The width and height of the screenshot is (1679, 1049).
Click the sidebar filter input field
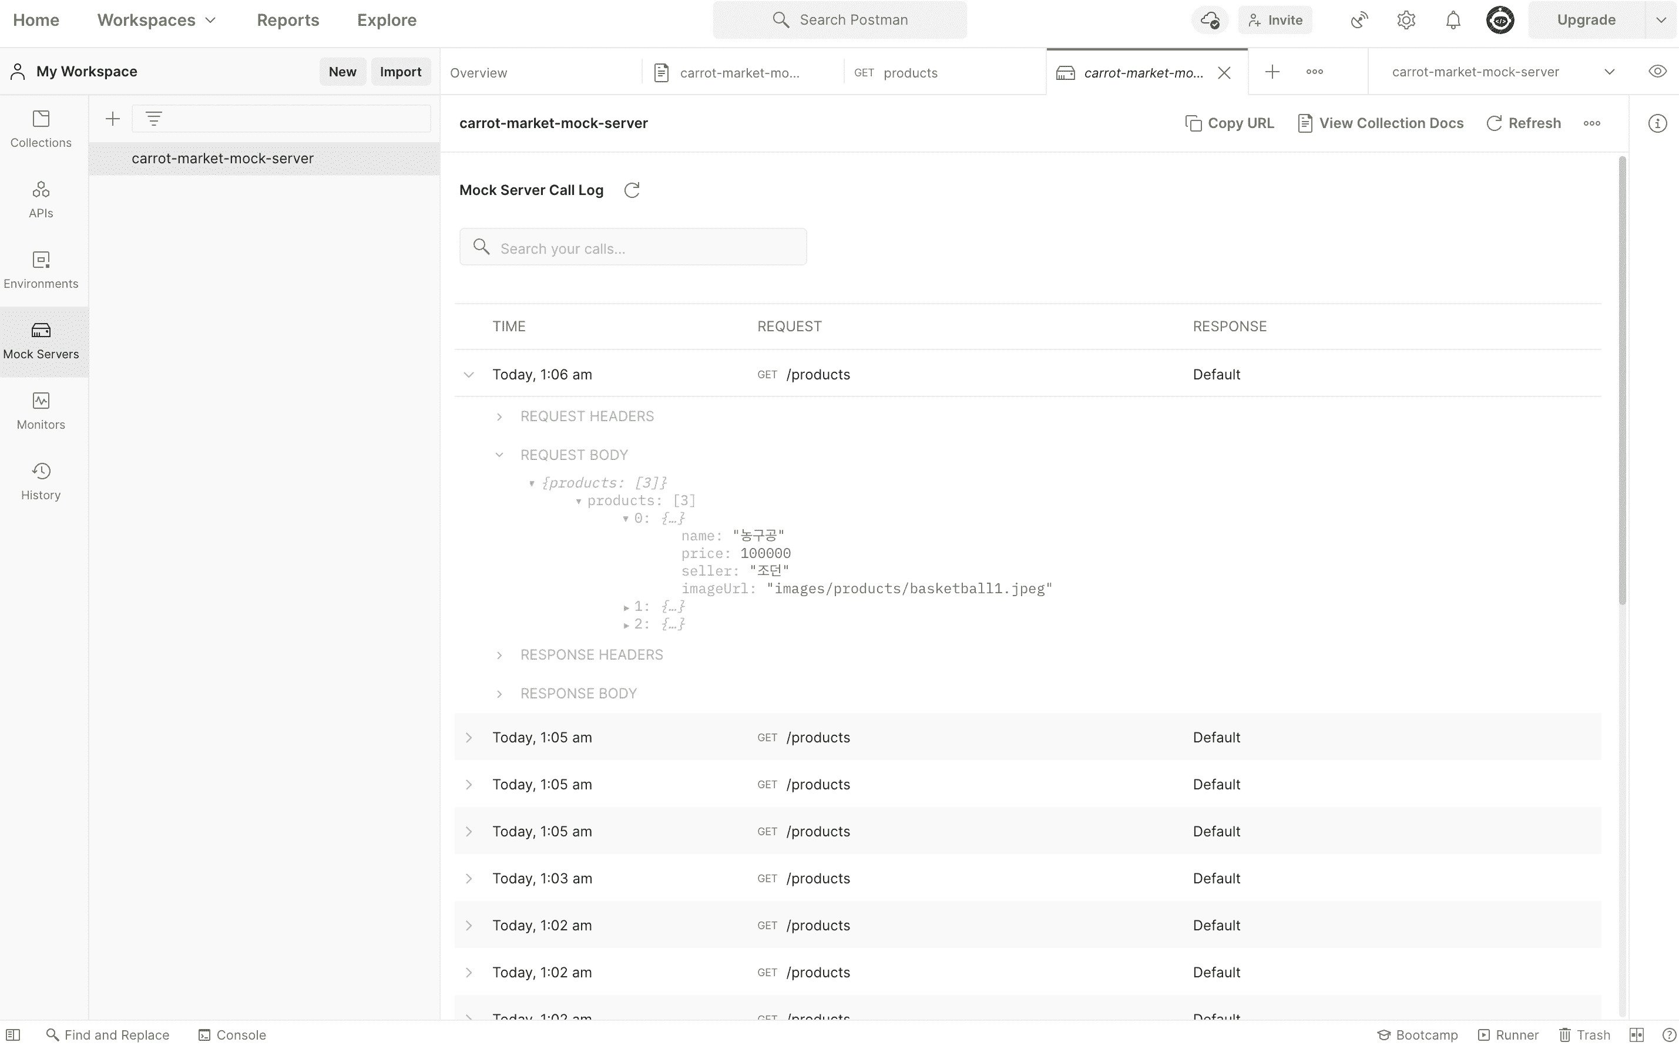(x=281, y=119)
